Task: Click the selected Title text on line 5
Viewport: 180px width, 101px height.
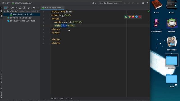Action: [64, 26]
